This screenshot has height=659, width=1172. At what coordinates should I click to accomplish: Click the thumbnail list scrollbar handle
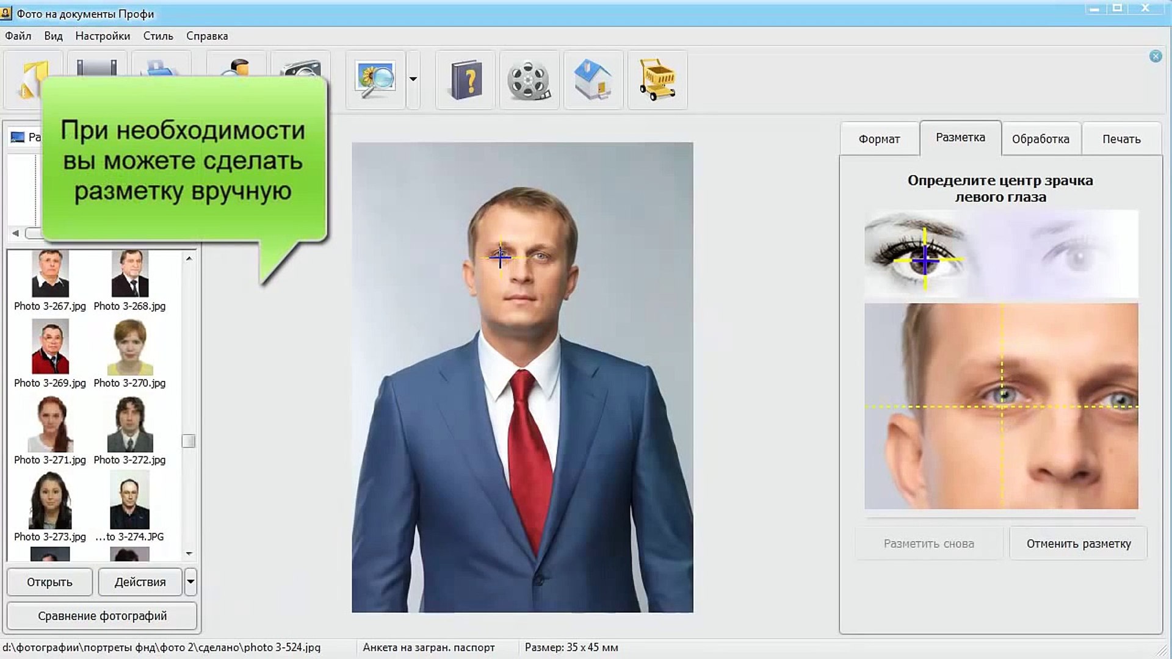[189, 441]
